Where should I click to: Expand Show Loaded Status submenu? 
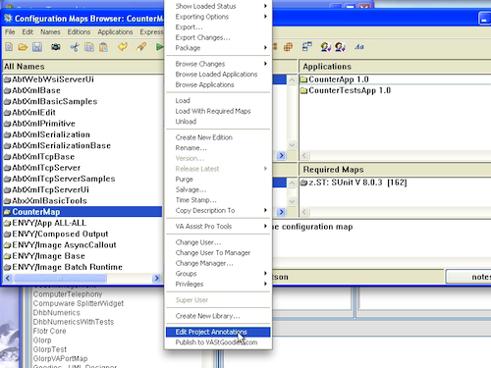218,6
